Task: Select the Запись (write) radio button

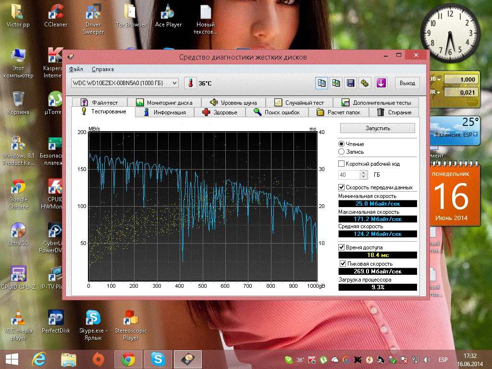Action: coord(342,152)
